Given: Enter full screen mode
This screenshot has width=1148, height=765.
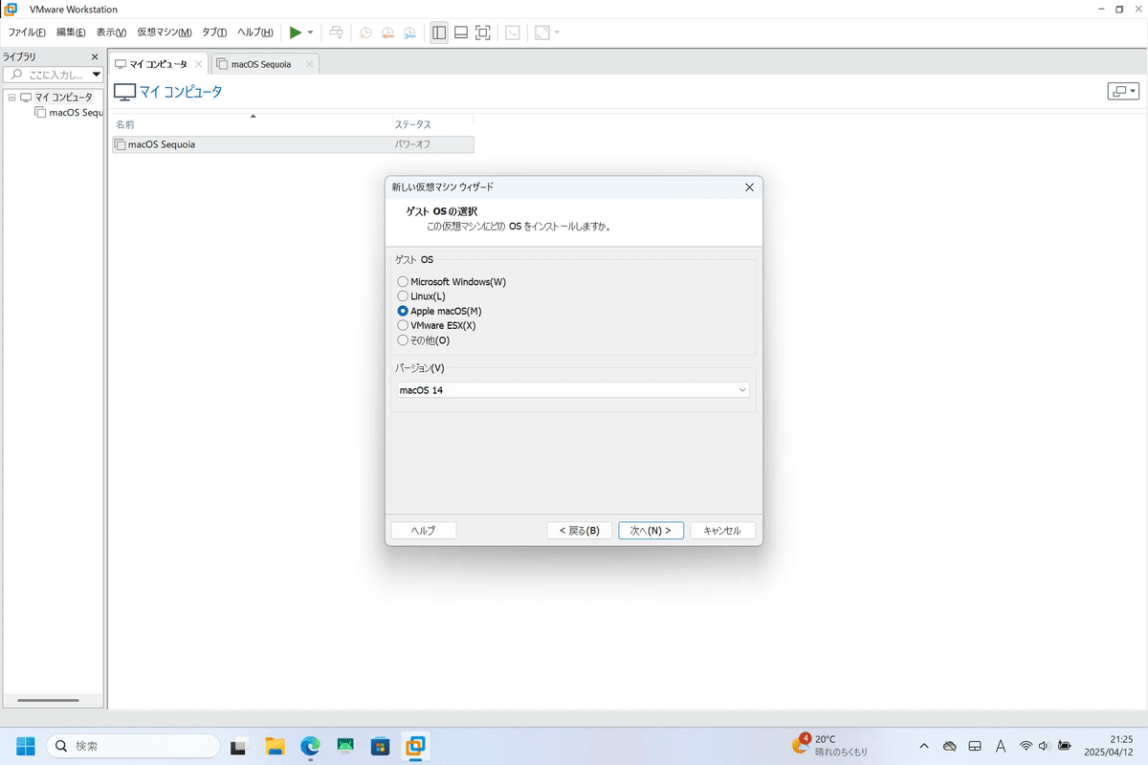Looking at the screenshot, I should point(482,32).
